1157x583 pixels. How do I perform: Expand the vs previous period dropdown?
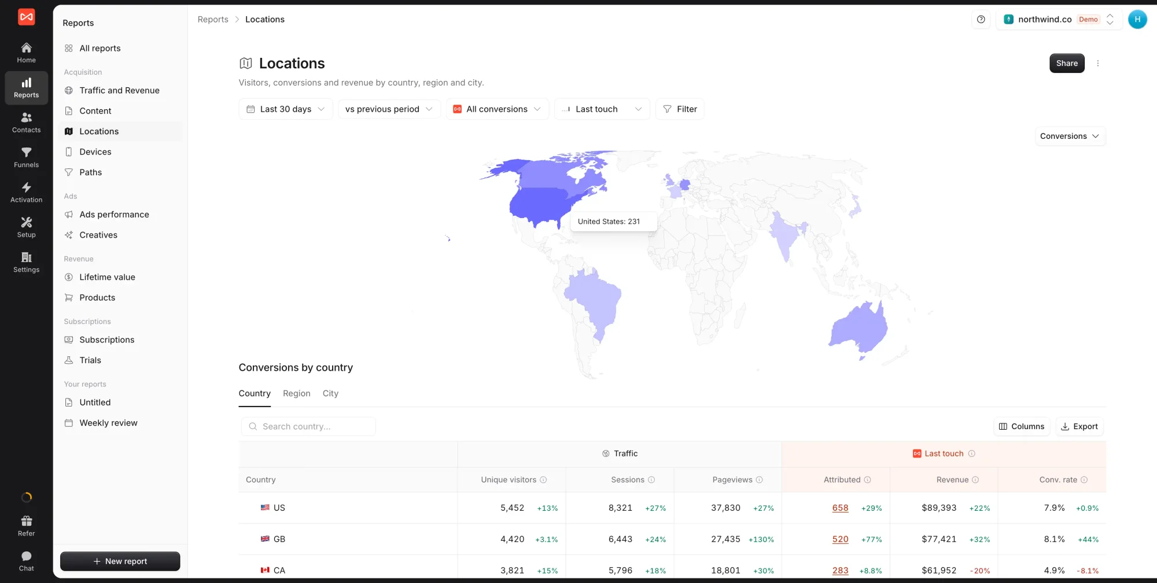[389, 109]
